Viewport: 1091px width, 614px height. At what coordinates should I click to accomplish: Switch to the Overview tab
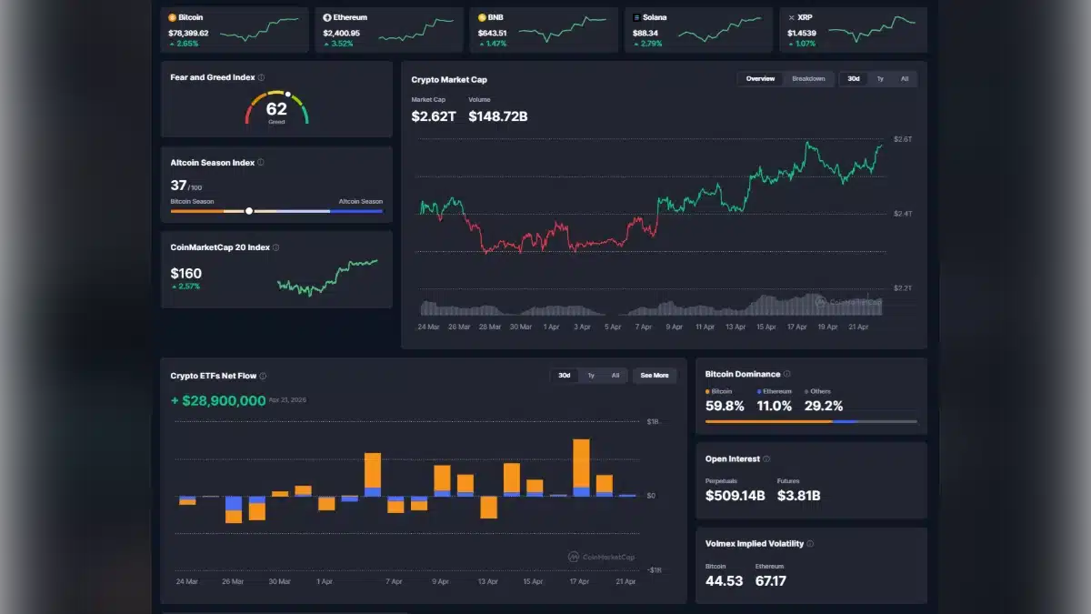762,78
